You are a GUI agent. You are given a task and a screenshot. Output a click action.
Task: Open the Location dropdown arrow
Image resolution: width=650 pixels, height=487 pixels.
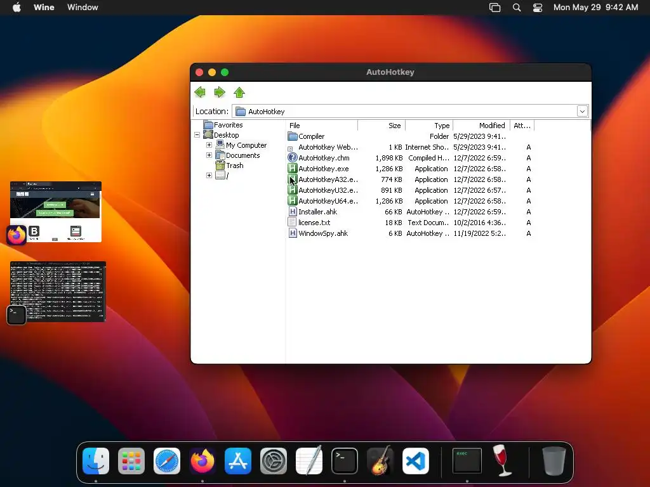[x=582, y=111]
